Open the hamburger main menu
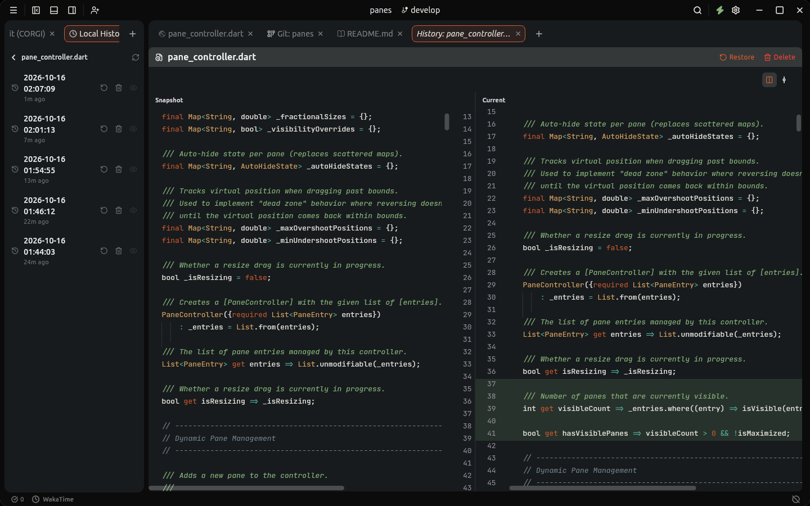The image size is (810, 506). [13, 10]
